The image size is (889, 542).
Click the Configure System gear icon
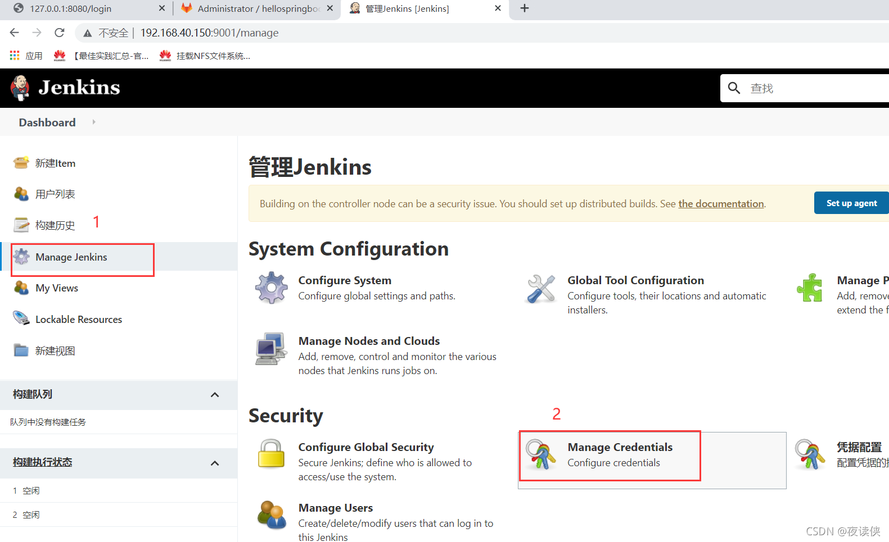point(271,288)
